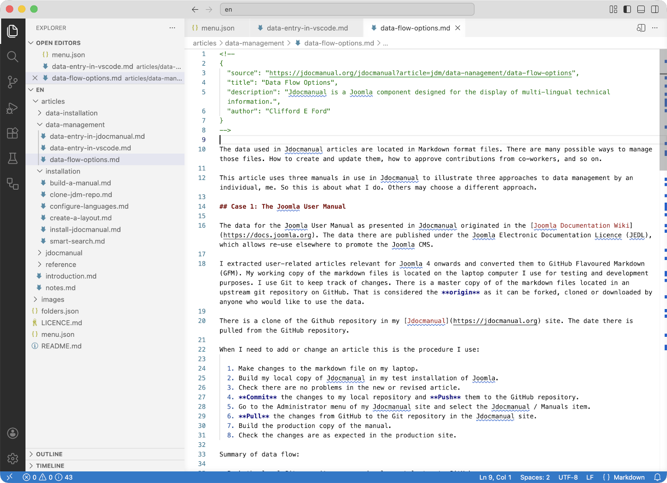Viewport: 667px width, 483px height.
Task: Close data-flow-options.md tab
Action: coord(458,28)
